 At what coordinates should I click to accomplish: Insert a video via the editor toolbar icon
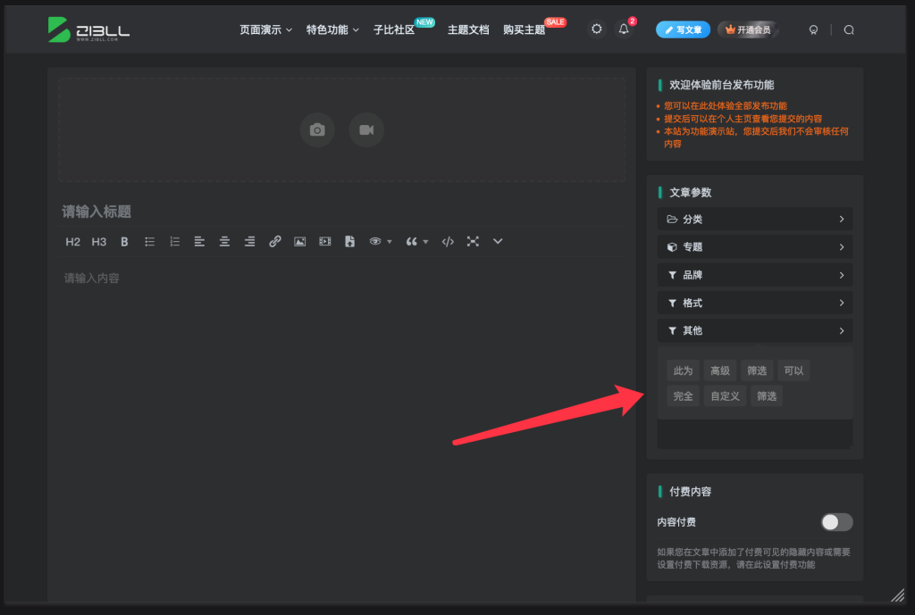point(324,241)
